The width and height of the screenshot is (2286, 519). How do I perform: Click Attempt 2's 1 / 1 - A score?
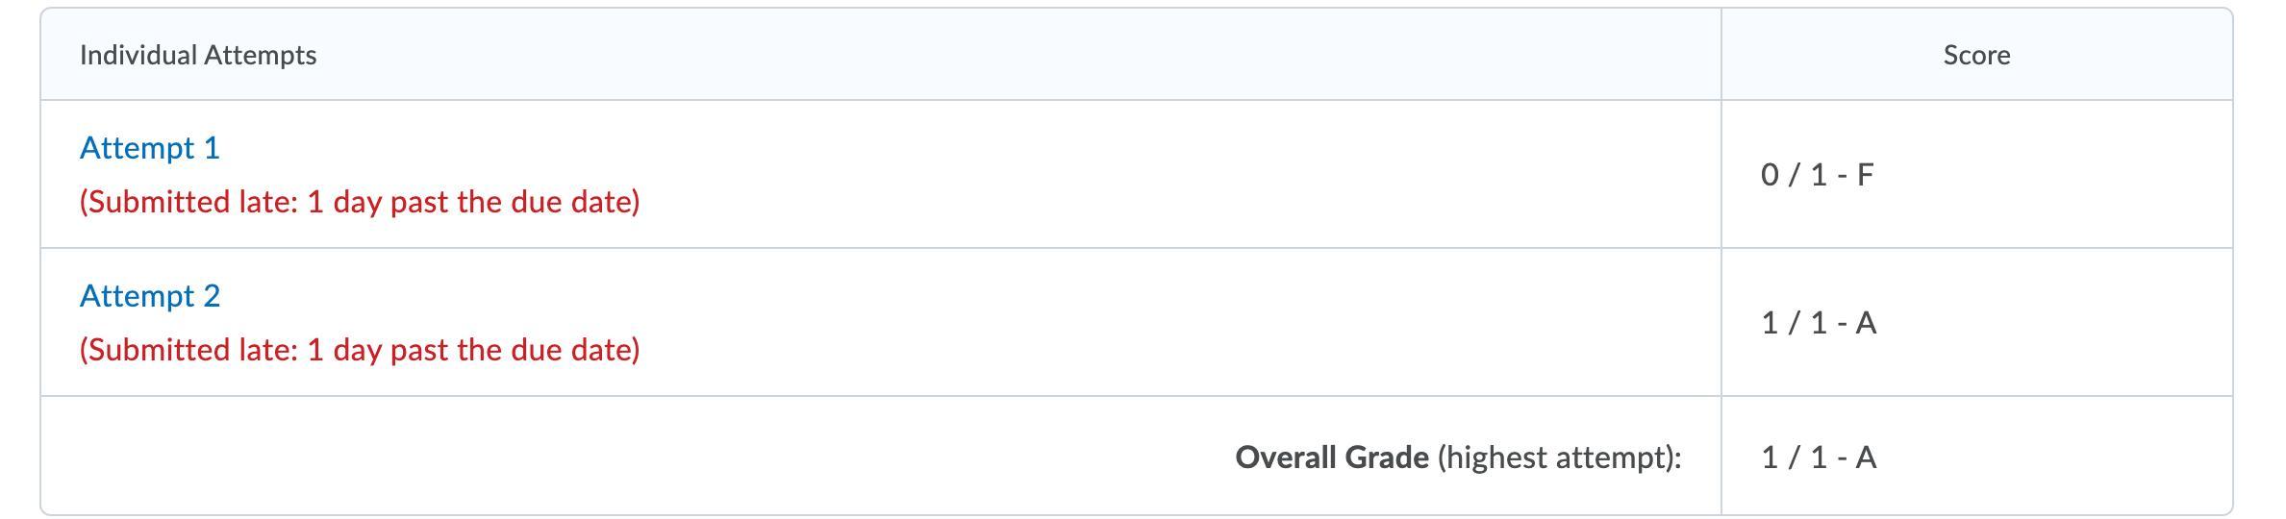(1819, 323)
